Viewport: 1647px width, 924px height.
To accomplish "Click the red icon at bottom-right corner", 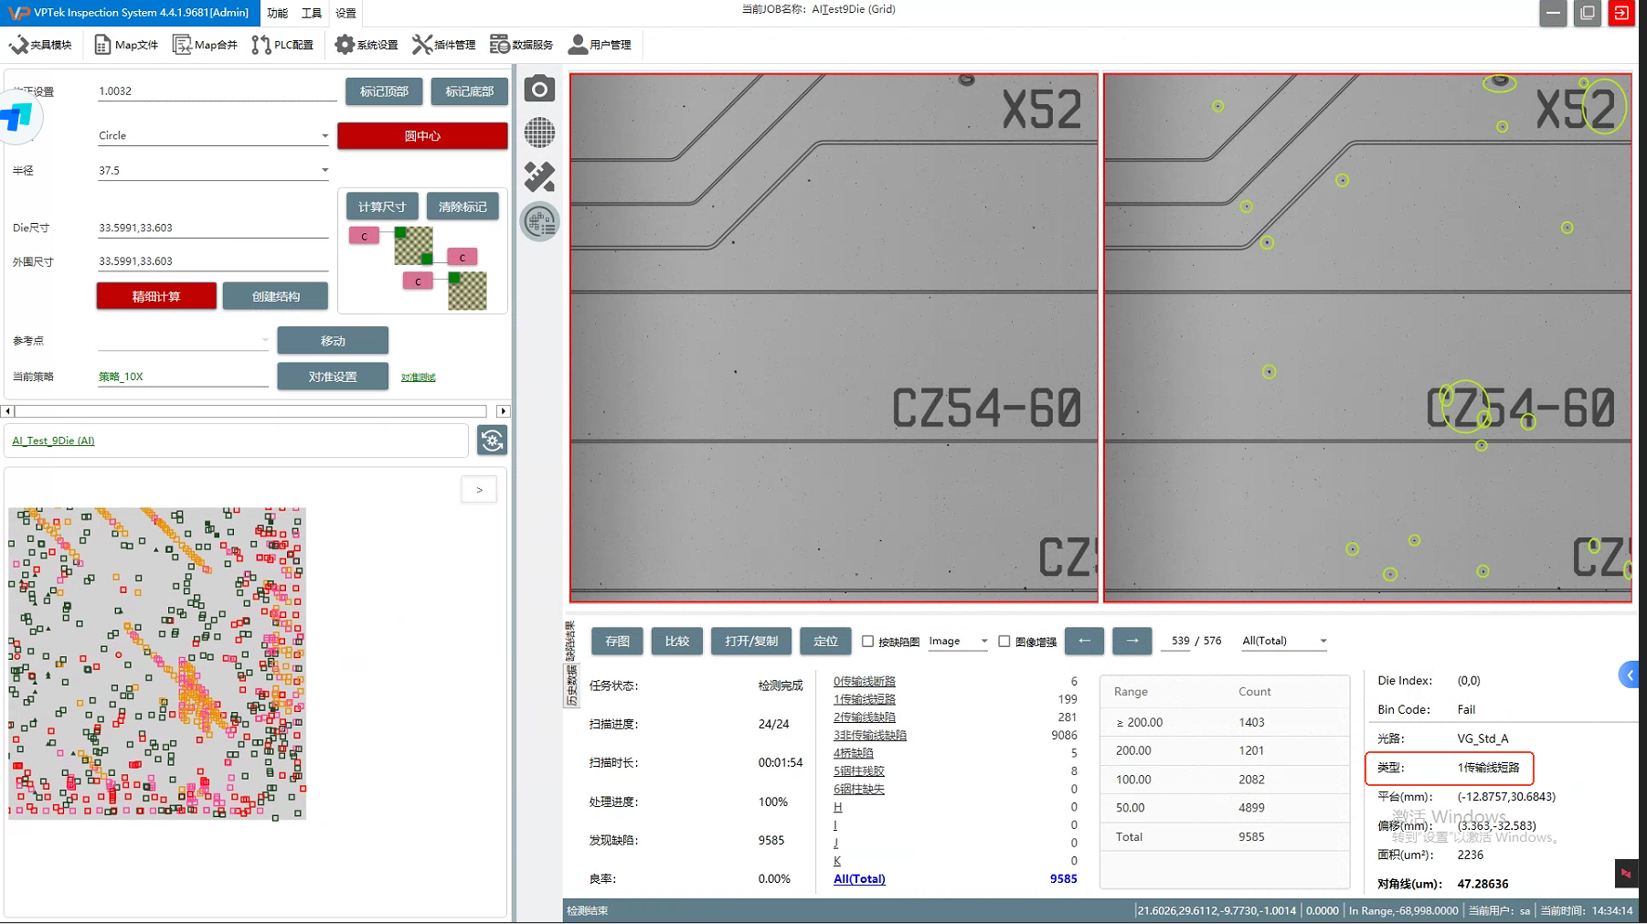I will (1626, 874).
